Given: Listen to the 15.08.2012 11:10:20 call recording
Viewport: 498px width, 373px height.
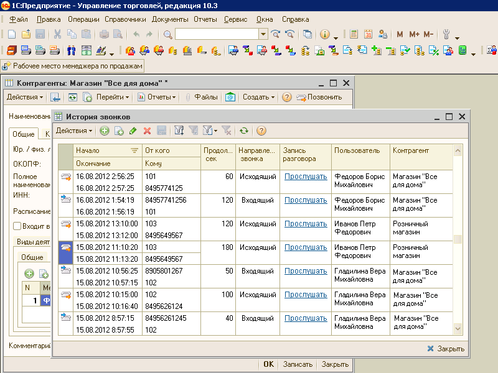Looking at the screenshot, I should (x=306, y=247).
